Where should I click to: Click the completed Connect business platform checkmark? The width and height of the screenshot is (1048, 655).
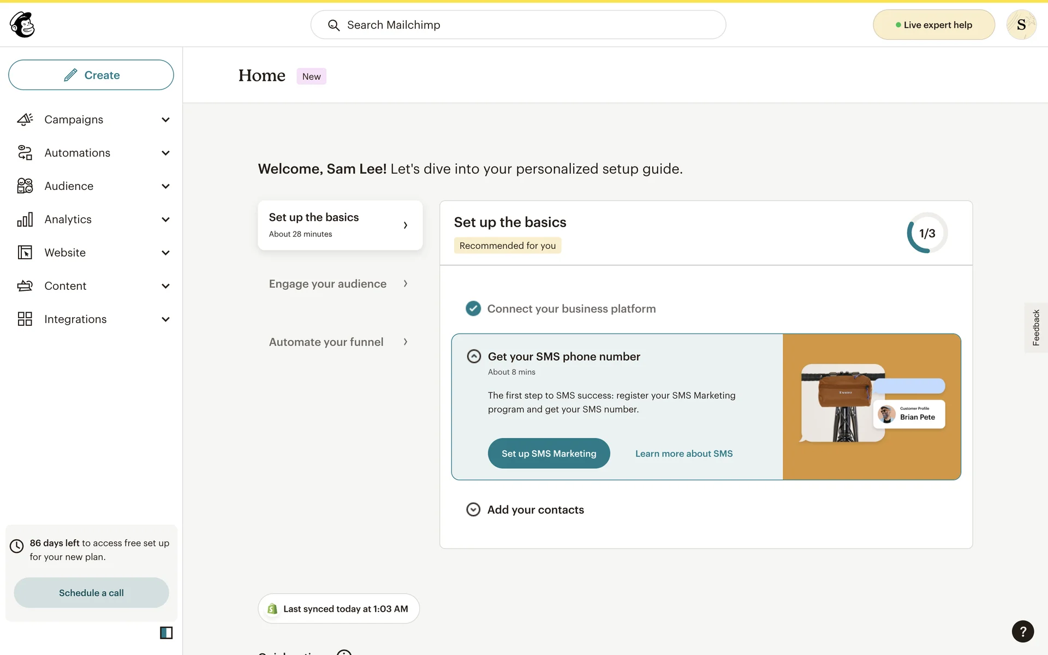(x=473, y=308)
